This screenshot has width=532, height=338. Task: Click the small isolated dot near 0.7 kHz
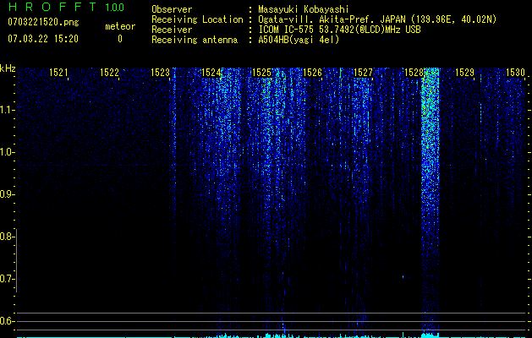(403, 276)
